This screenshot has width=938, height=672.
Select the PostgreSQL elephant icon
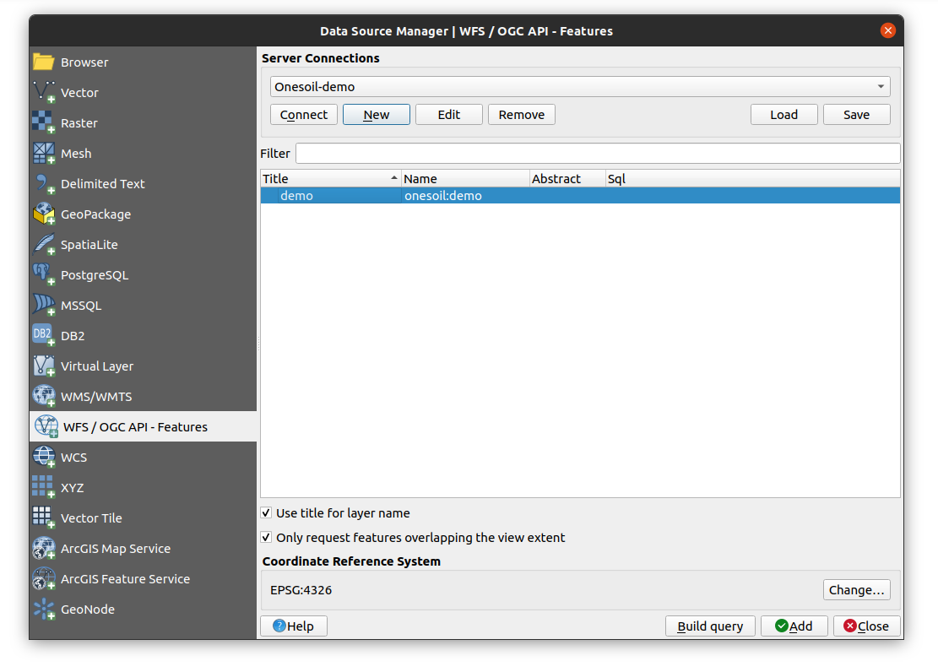[x=44, y=275]
